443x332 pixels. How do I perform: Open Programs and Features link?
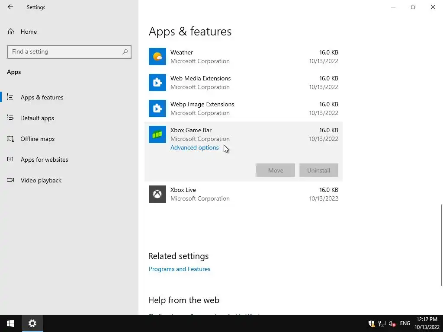(x=180, y=269)
